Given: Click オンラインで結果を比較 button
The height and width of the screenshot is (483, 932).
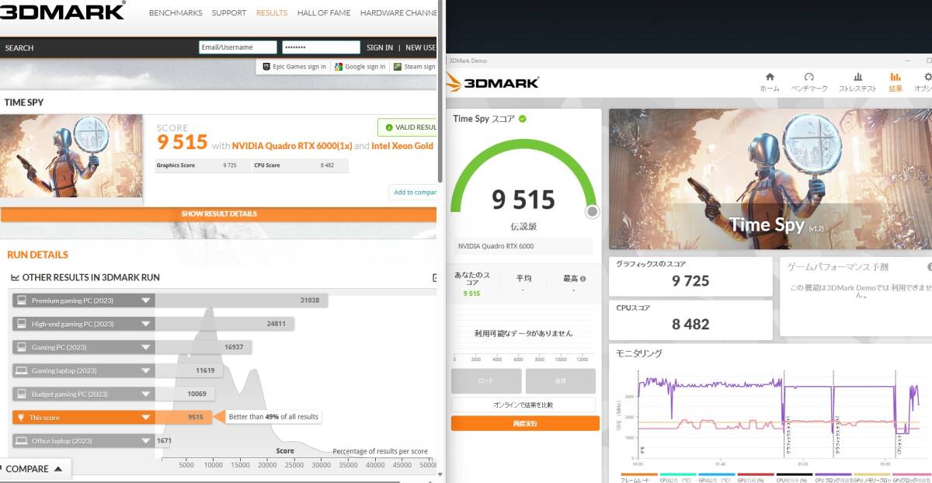Looking at the screenshot, I should point(523,405).
